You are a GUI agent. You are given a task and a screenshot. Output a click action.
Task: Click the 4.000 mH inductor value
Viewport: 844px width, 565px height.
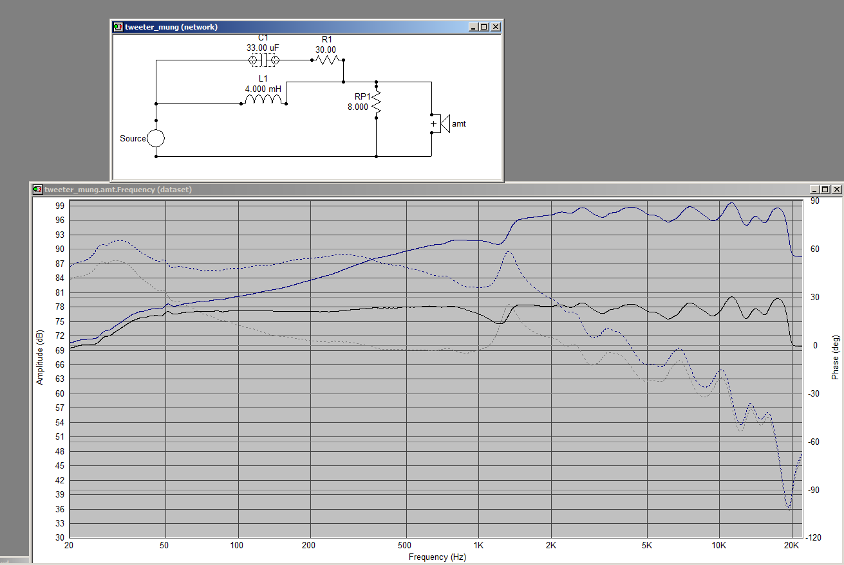[263, 88]
